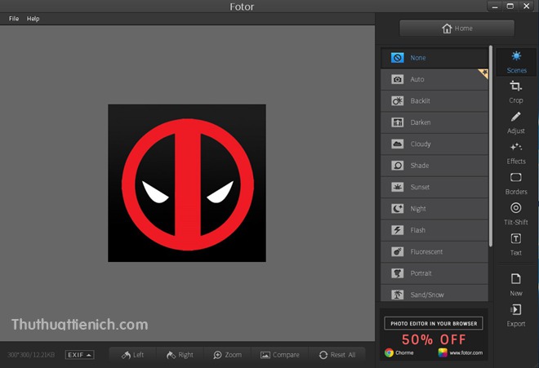Image resolution: width=539 pixels, height=368 pixels.
Task: Open the Borders tool
Action: [x=516, y=183]
